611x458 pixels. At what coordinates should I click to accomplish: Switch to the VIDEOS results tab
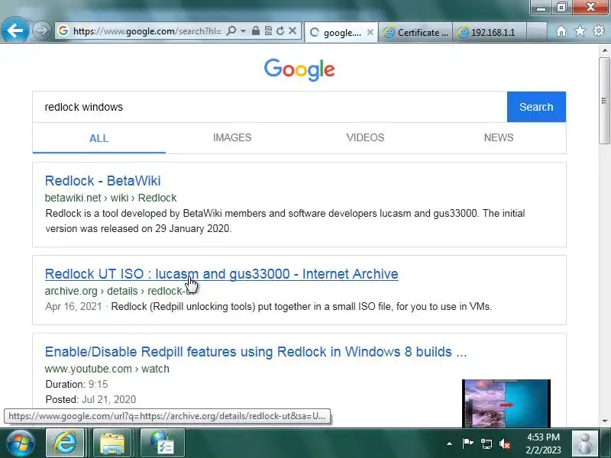click(x=365, y=137)
